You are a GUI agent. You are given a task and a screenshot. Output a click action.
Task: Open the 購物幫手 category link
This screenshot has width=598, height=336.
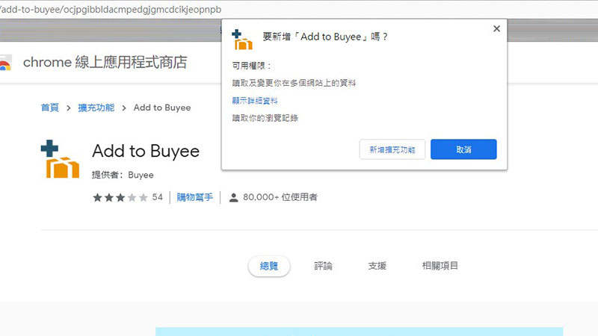pos(194,197)
